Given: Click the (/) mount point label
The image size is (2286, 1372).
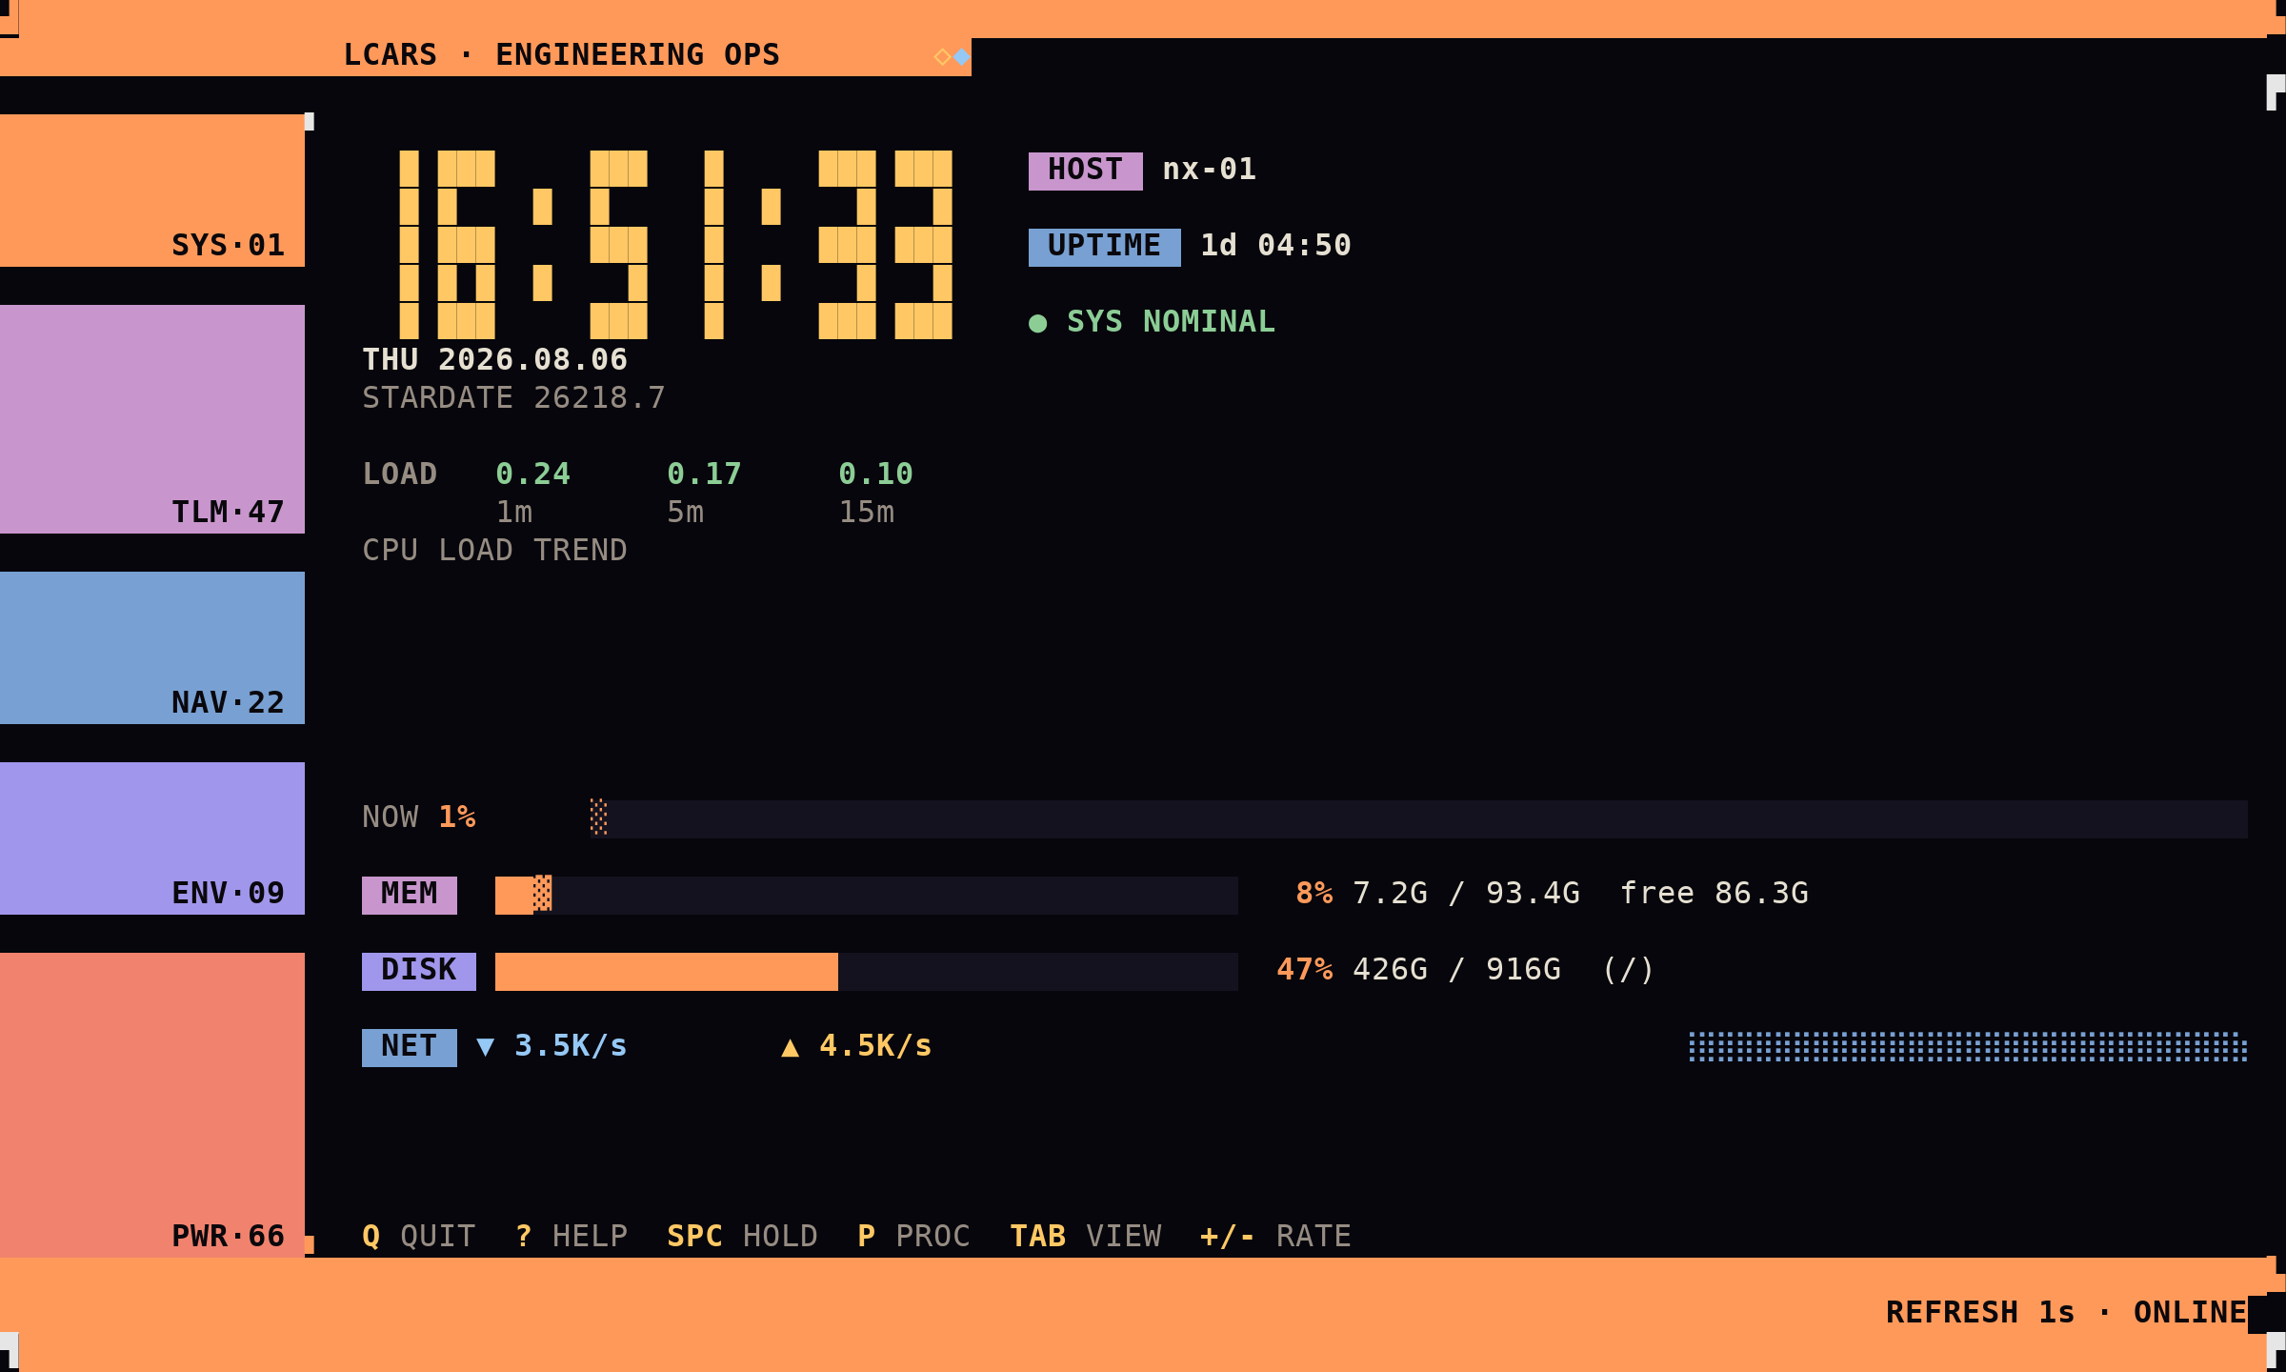Looking at the screenshot, I should click(1629, 970).
